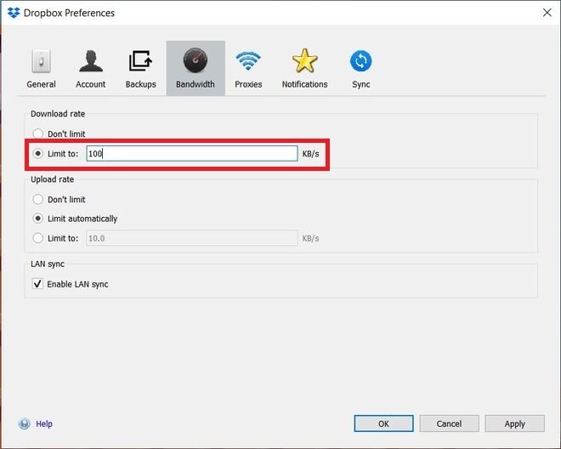Click the OK button
Image resolution: width=561 pixels, height=449 pixels.
coord(383,424)
